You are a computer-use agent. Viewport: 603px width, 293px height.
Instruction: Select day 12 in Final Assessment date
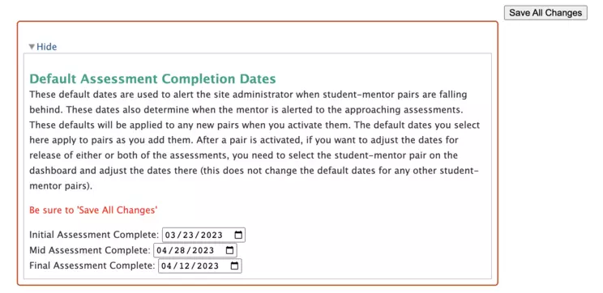(x=182, y=265)
